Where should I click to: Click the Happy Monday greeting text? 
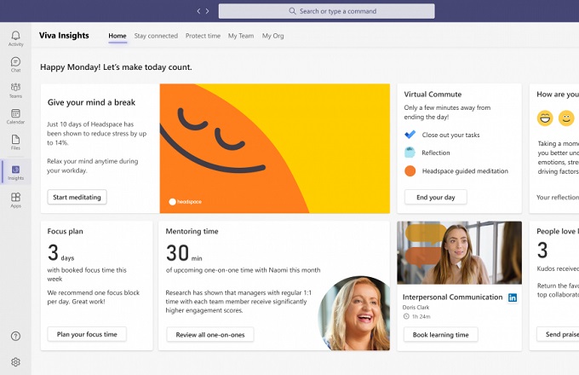(x=116, y=67)
